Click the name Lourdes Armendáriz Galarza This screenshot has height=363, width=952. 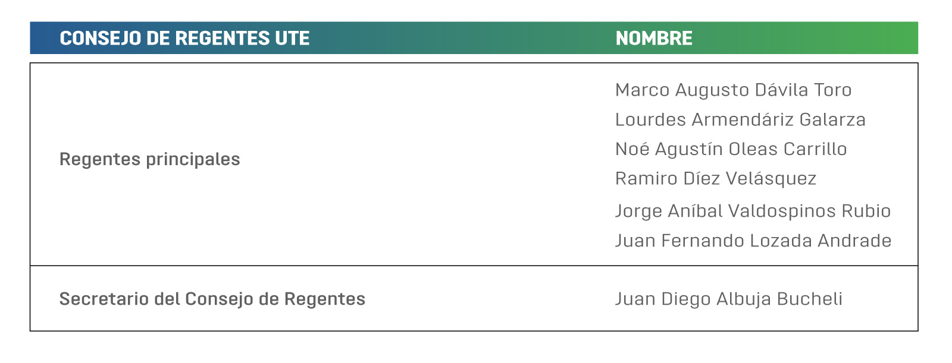(740, 120)
